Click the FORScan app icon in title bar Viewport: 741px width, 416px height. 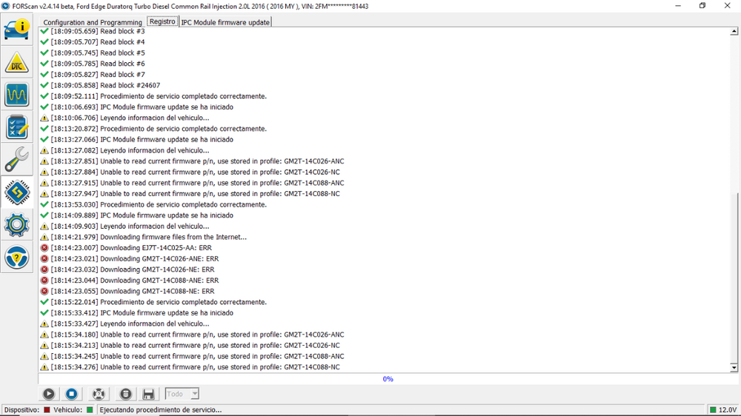click(x=6, y=6)
